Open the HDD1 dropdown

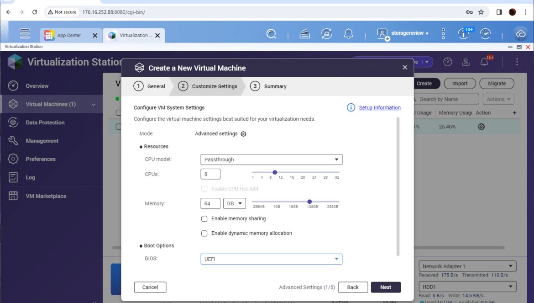[x=467, y=287]
